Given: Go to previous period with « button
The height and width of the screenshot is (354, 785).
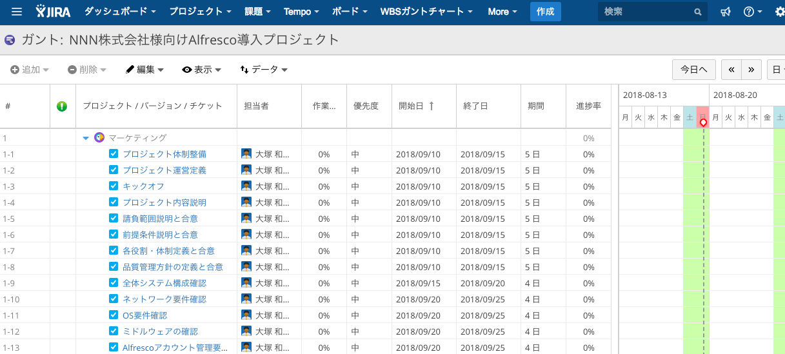Looking at the screenshot, I should pos(731,70).
